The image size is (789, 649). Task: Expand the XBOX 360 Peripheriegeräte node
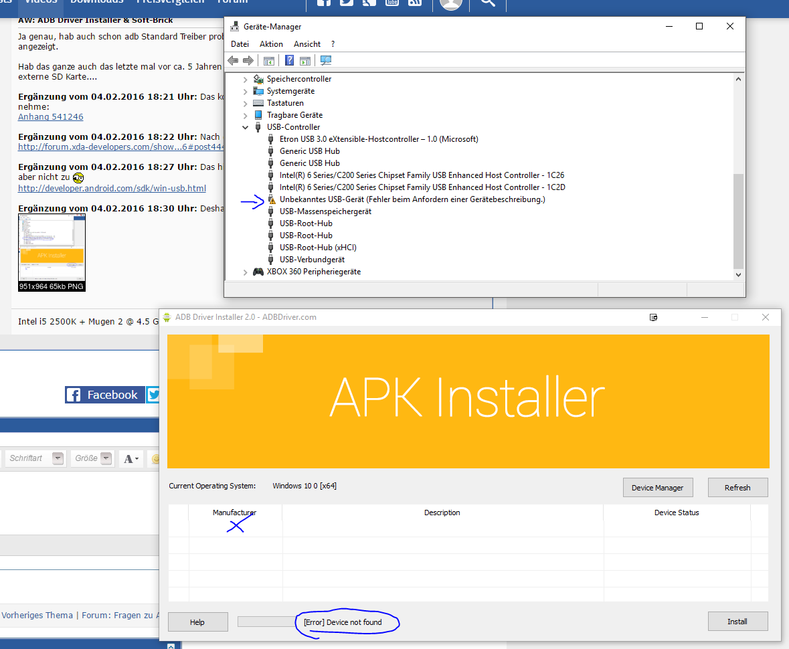(245, 272)
